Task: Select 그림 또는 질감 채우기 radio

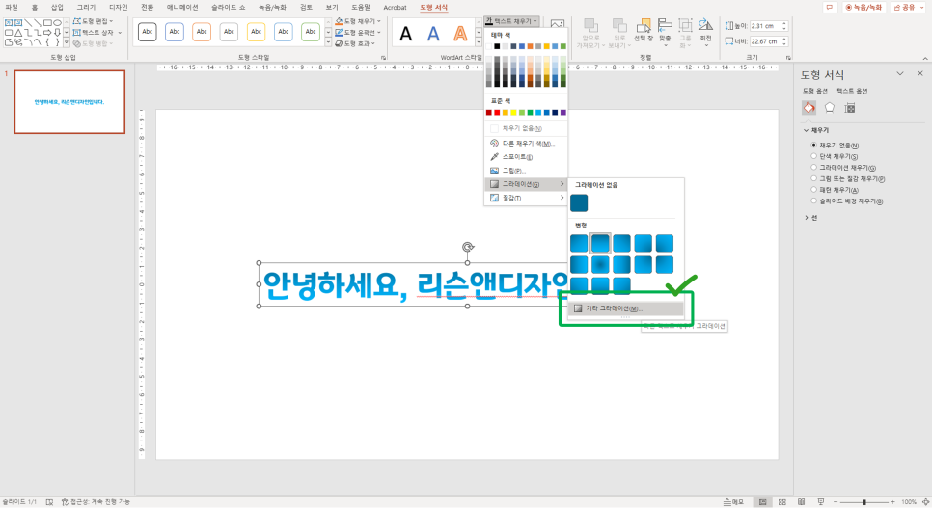Action: pyautogui.click(x=813, y=178)
